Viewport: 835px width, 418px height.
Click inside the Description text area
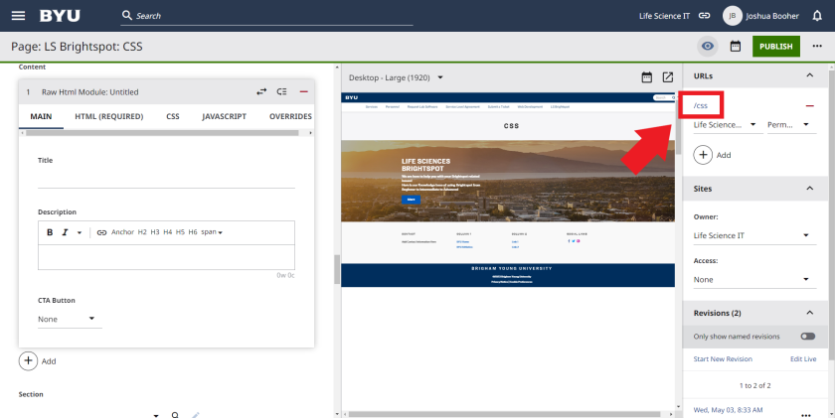pyautogui.click(x=166, y=257)
